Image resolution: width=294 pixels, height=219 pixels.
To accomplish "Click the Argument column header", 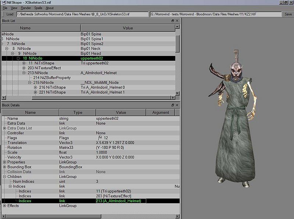I will coord(161,112).
